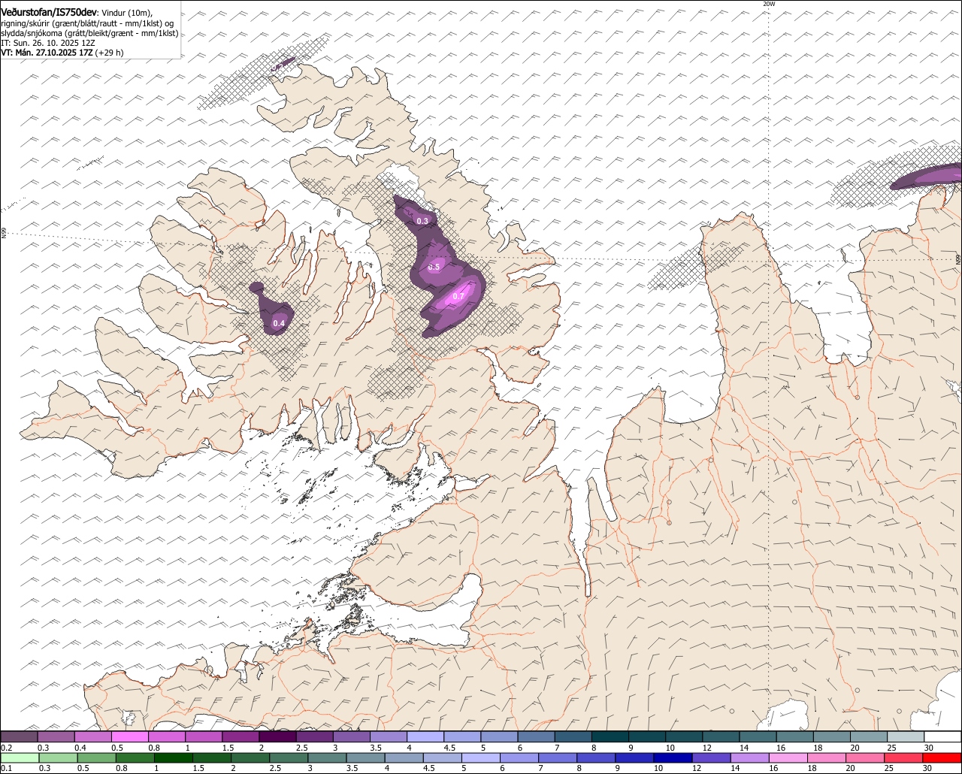Screen dimensions: 962x774
Task: Click the 'slydda/snjókoma (grátt/bleikt/grænt - mm/1klst)' caption line
Action: (89, 34)
